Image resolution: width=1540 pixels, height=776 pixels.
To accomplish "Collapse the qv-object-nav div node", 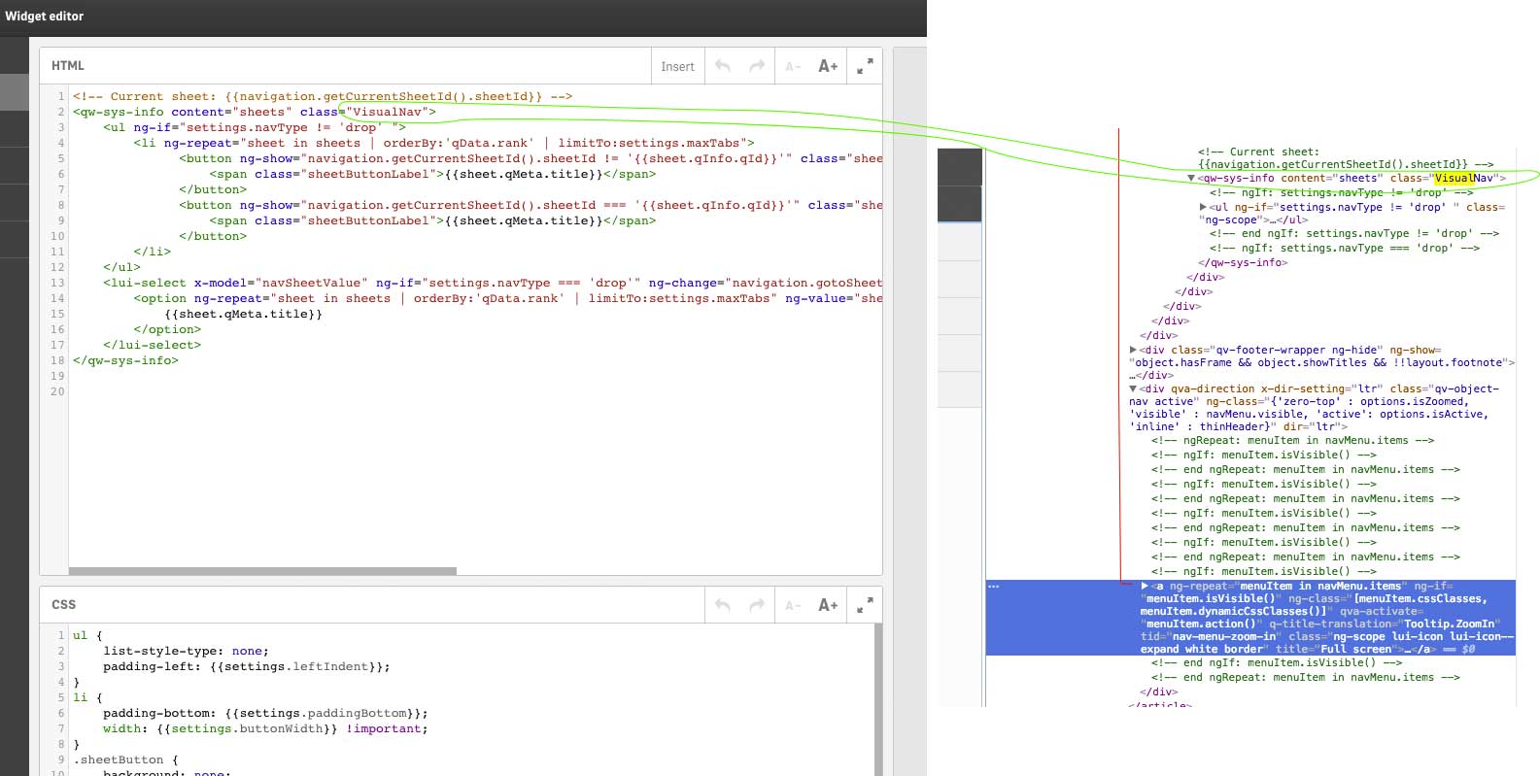I will [1133, 388].
